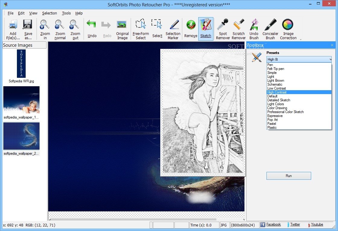Choose the Pastel preset
338x231 pixels.
pos(299,123)
